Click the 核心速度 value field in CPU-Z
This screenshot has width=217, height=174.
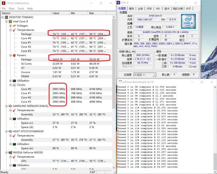[143, 55]
